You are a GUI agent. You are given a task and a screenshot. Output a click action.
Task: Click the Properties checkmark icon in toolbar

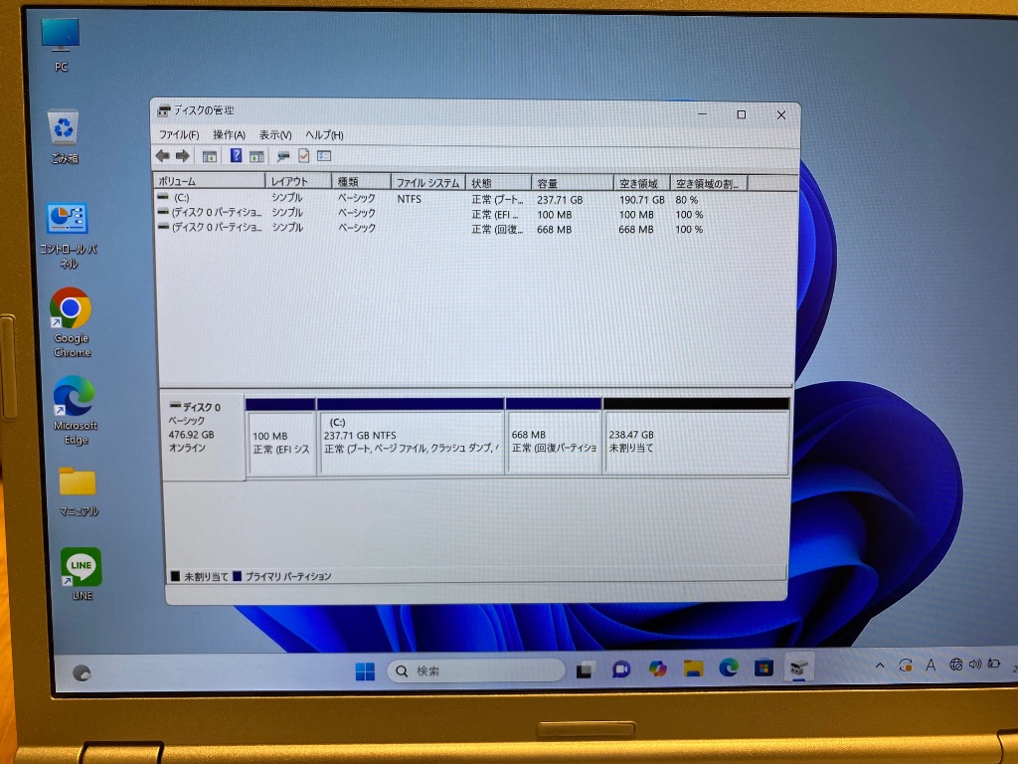coord(304,156)
